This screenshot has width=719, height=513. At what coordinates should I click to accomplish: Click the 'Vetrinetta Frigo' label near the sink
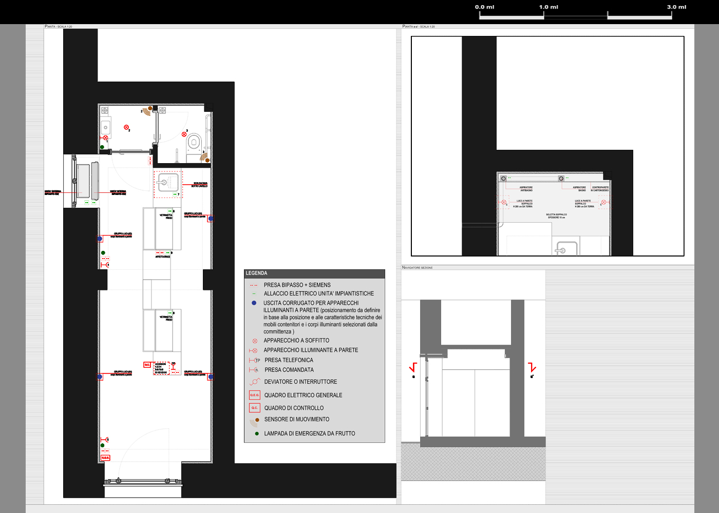pos(166,216)
